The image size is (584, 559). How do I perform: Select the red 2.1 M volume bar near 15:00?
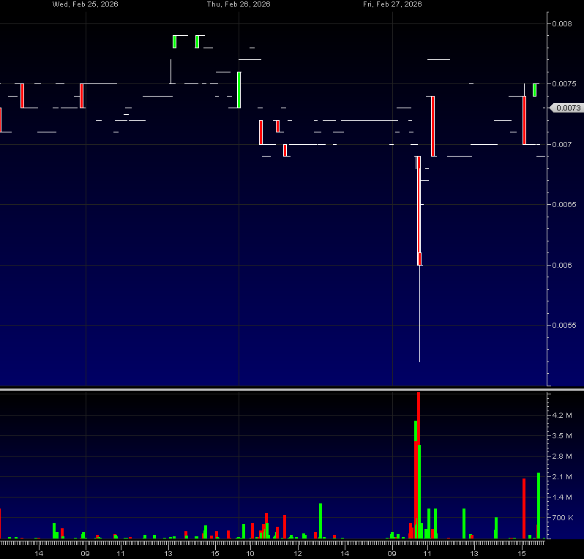point(524,509)
